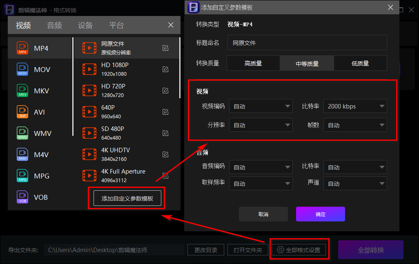Switch to the 设备 tab
This screenshot has height=264, width=419.
click(85, 25)
